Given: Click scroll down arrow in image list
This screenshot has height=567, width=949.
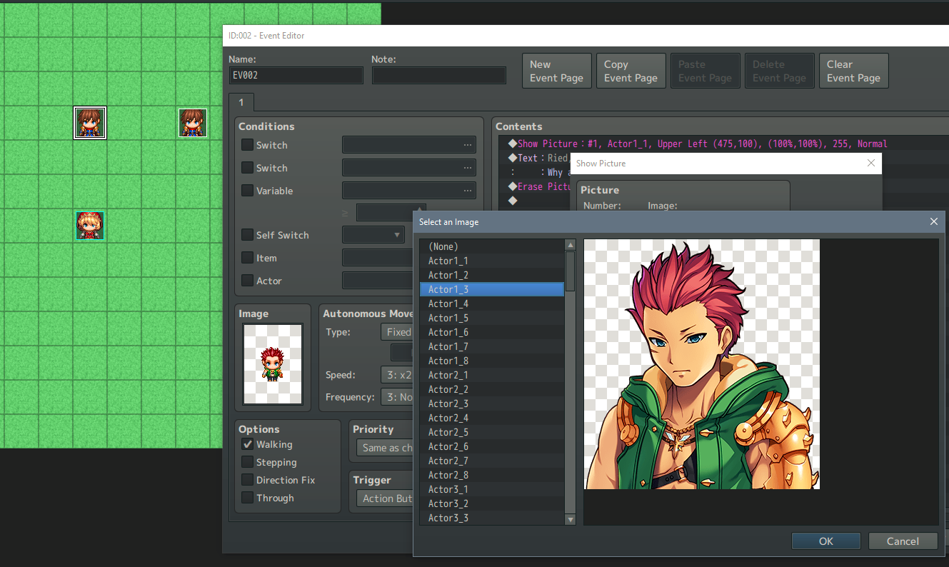Looking at the screenshot, I should 570,520.
